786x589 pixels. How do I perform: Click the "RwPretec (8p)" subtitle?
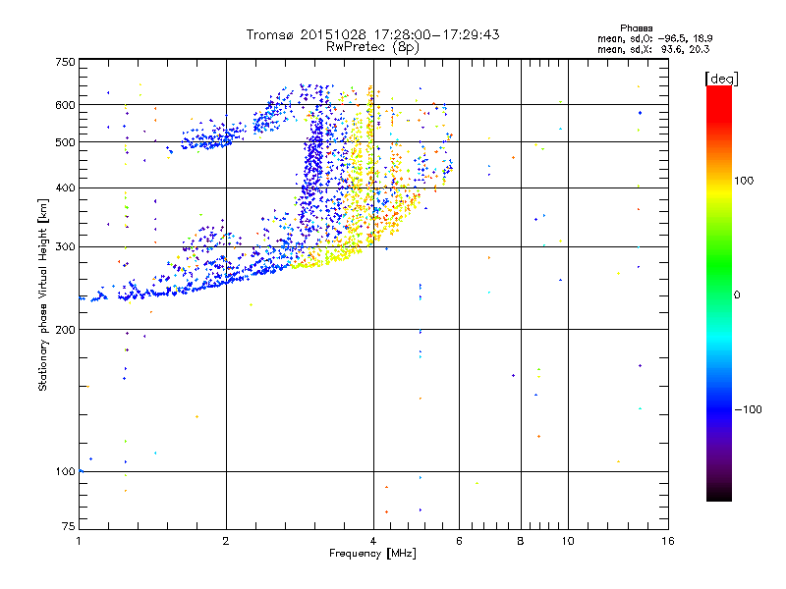coord(372,47)
